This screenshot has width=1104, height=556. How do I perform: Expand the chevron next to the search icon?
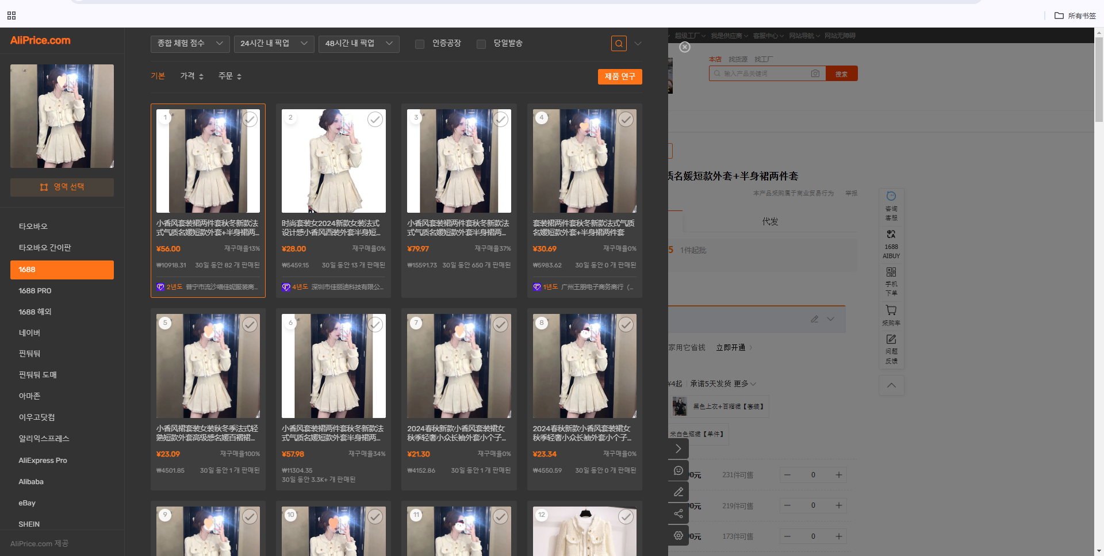point(638,44)
